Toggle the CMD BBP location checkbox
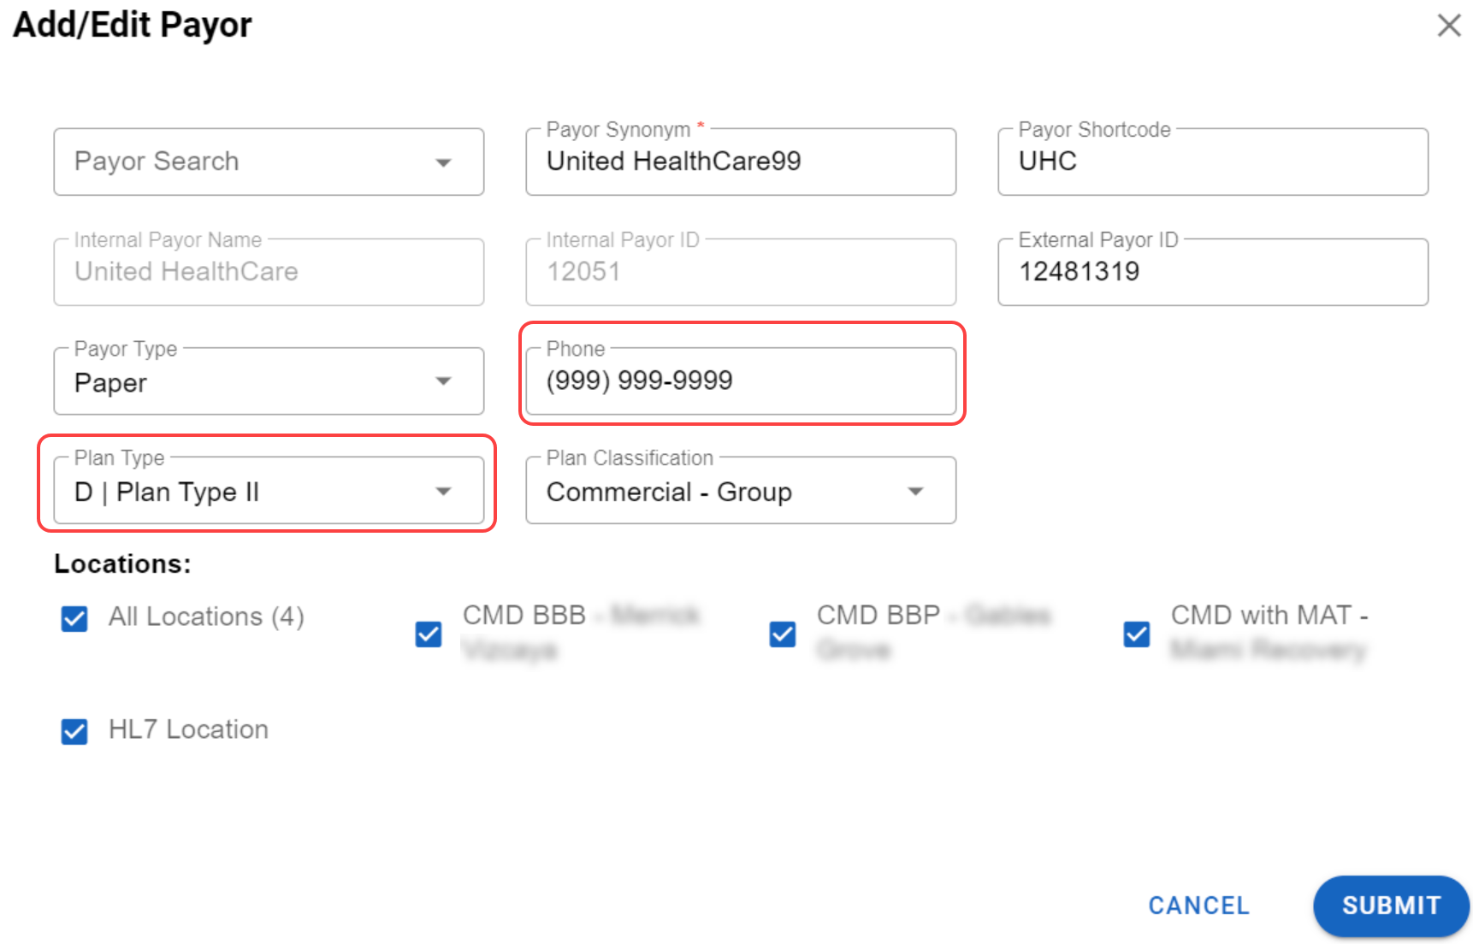The height and width of the screenshot is (944, 1473). 782,634
